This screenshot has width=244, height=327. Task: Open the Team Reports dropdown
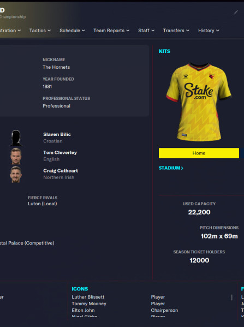click(x=111, y=31)
